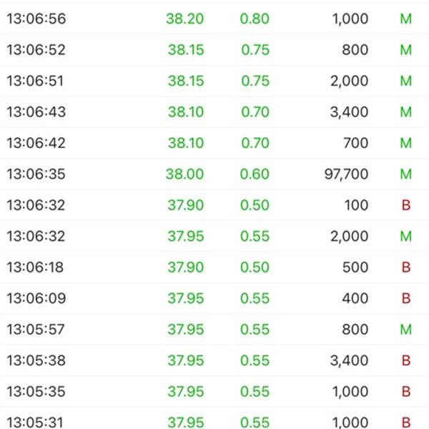
Task: Tap the 13:06:52 transaction row
Action: point(214,49)
